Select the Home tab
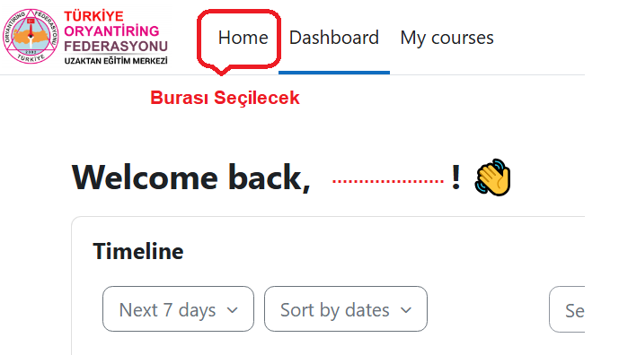Screen dimensions: 619x355 tap(243, 38)
